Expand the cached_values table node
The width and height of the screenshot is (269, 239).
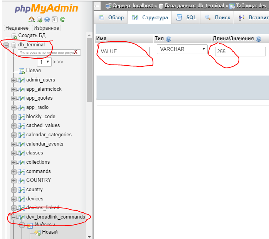click(x=14, y=126)
